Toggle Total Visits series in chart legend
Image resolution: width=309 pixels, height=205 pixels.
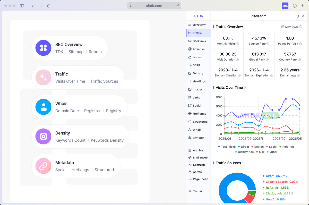227,147
